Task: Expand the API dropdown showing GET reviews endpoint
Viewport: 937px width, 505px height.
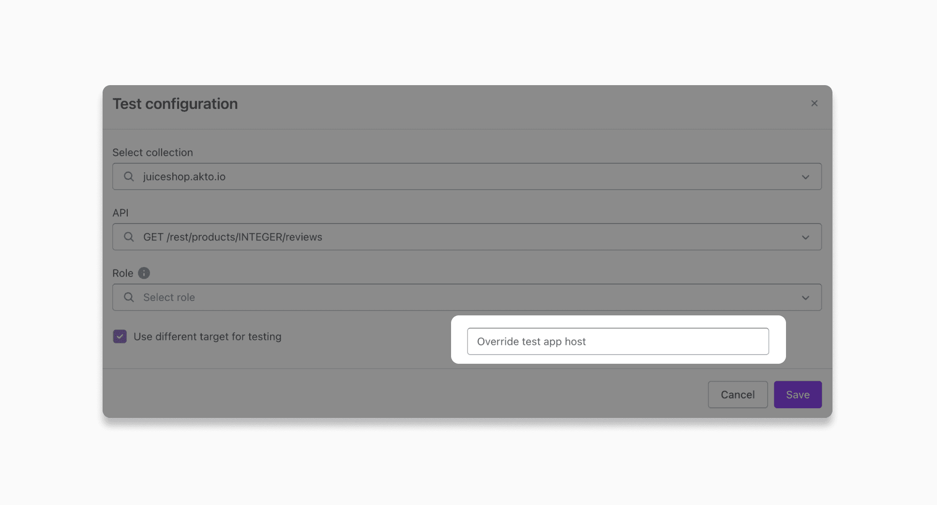Action: click(x=805, y=237)
